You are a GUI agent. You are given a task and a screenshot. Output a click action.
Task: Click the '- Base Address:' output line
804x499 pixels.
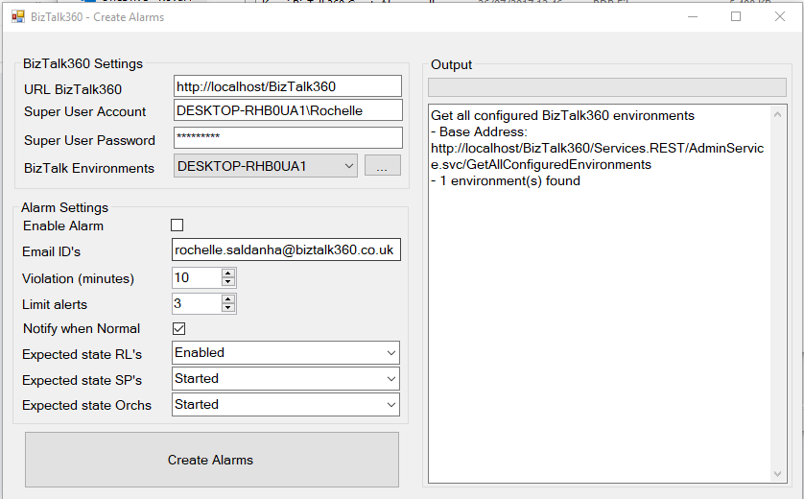click(x=479, y=131)
